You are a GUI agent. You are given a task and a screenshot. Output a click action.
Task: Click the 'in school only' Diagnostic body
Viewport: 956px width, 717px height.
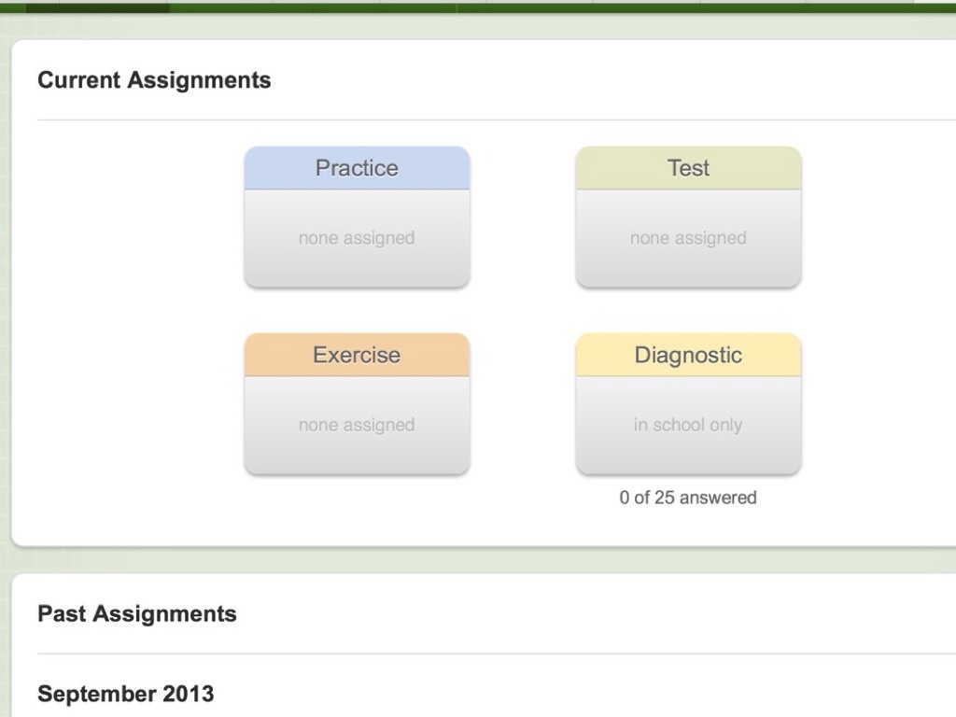point(688,425)
